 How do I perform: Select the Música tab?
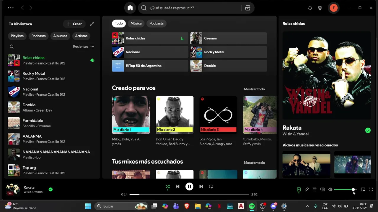point(136,24)
